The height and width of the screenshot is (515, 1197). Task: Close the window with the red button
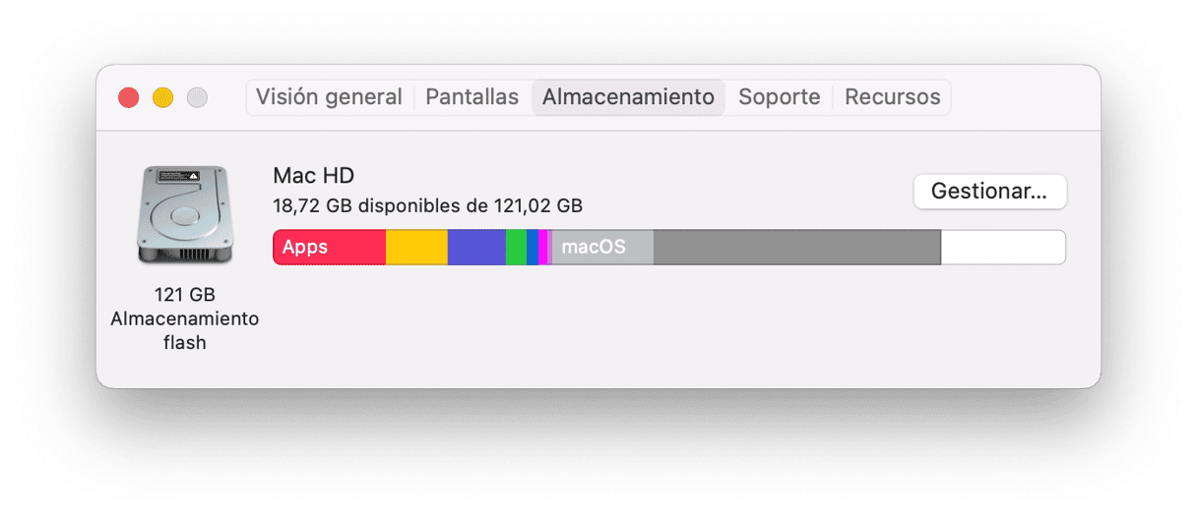(129, 97)
